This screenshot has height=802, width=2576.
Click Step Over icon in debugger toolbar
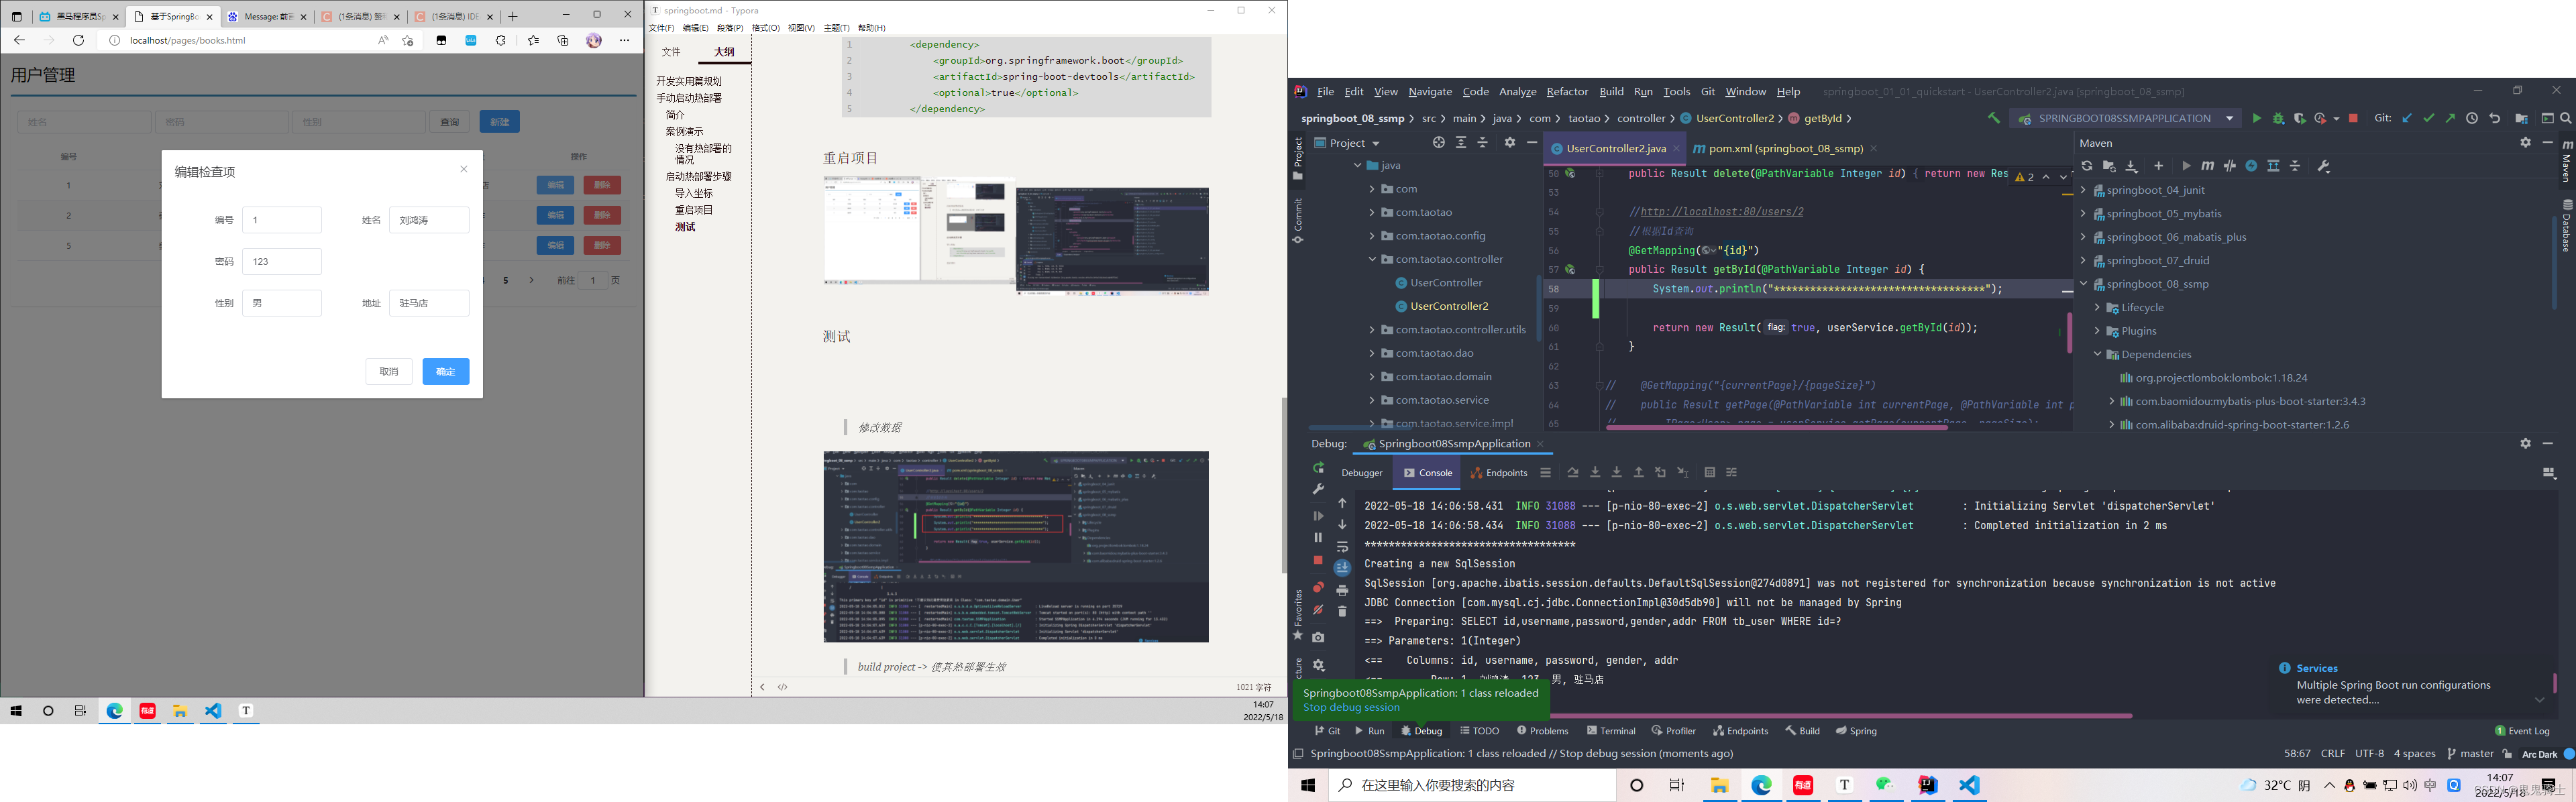(x=1573, y=472)
